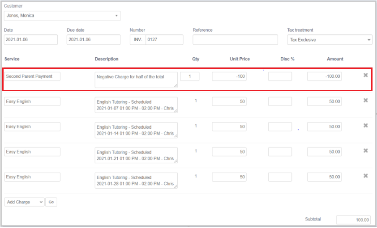This screenshot has height=228, width=377.
Task: Click the Disc % field in first row
Action: (280, 76)
